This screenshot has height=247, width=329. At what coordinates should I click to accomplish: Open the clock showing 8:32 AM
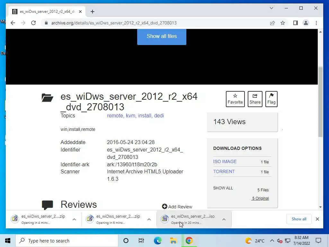click(x=301, y=241)
